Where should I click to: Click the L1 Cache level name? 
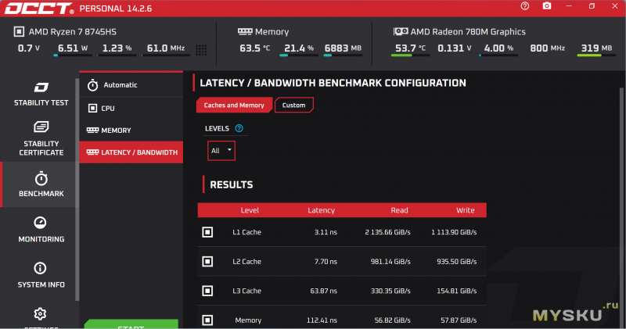(246, 232)
